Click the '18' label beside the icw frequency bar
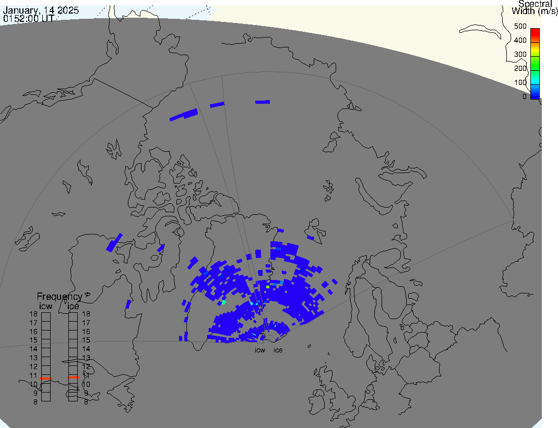 point(33,314)
